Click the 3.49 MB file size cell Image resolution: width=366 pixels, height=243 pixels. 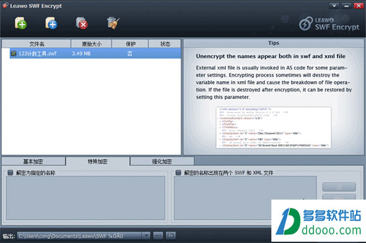tap(81, 54)
